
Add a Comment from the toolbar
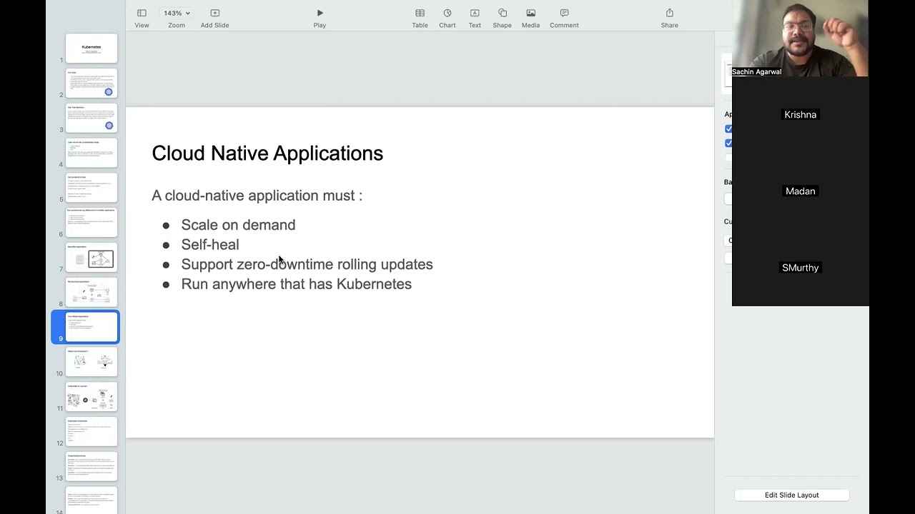[x=564, y=13]
